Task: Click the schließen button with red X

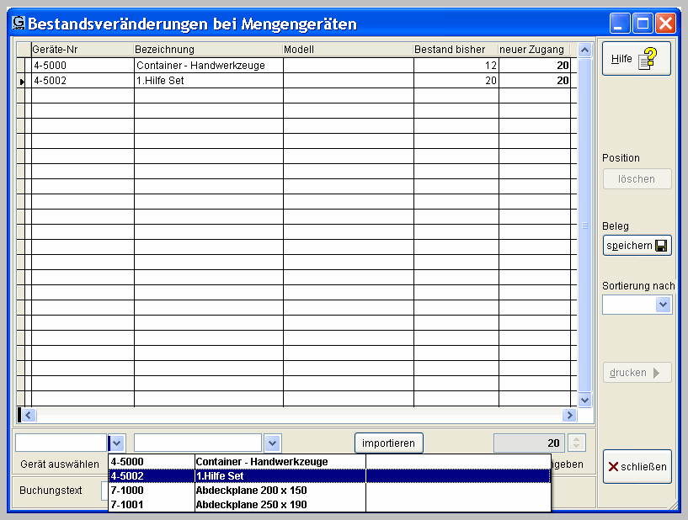Action: [637, 467]
